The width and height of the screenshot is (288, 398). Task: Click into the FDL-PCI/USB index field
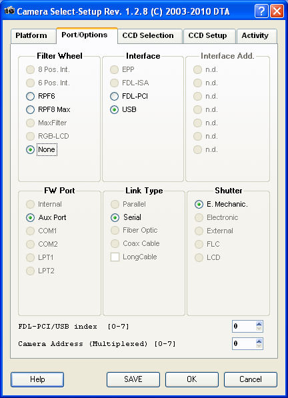click(244, 326)
